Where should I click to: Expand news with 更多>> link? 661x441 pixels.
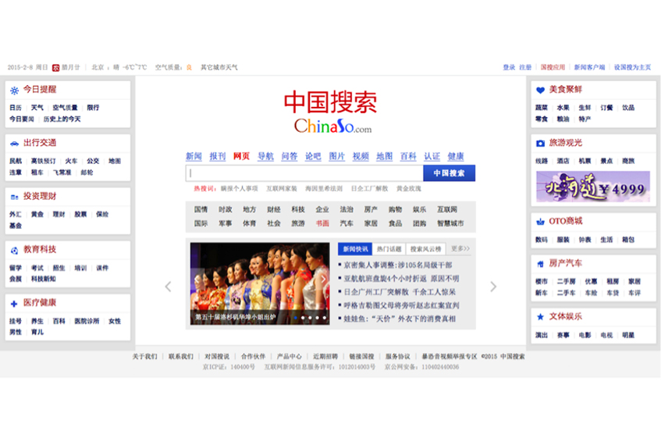pos(460,249)
